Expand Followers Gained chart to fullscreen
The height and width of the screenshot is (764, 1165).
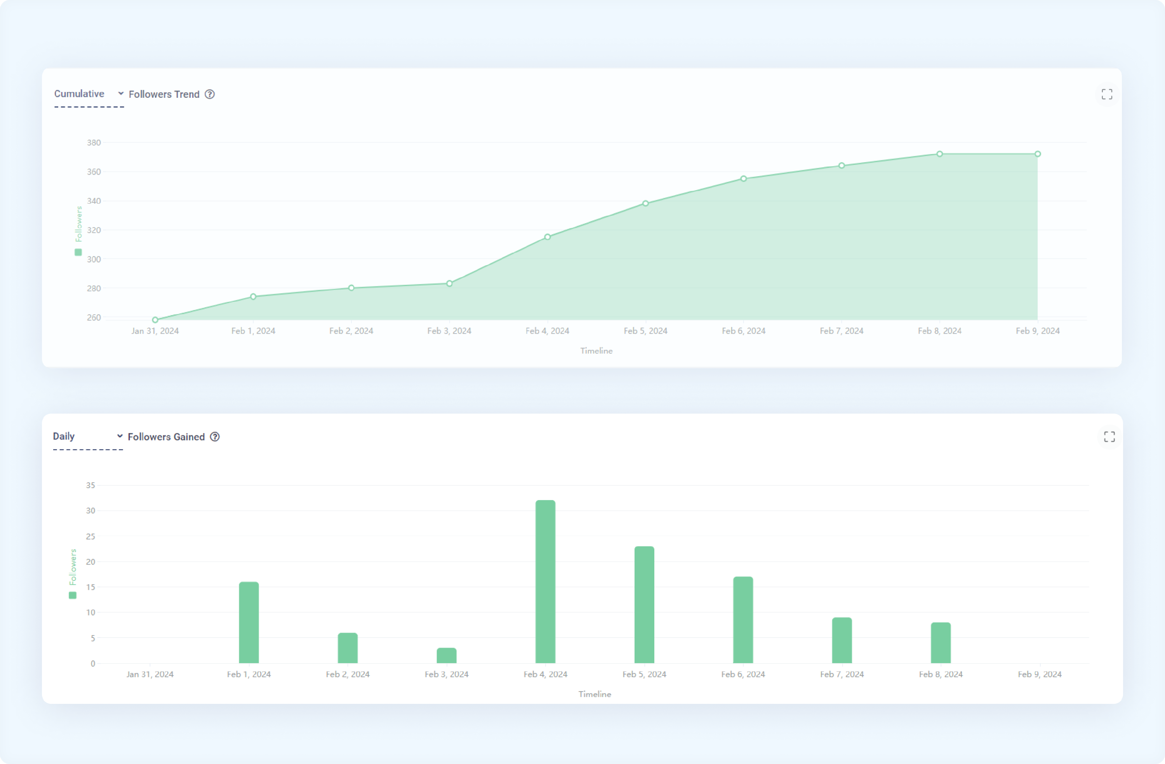point(1110,437)
